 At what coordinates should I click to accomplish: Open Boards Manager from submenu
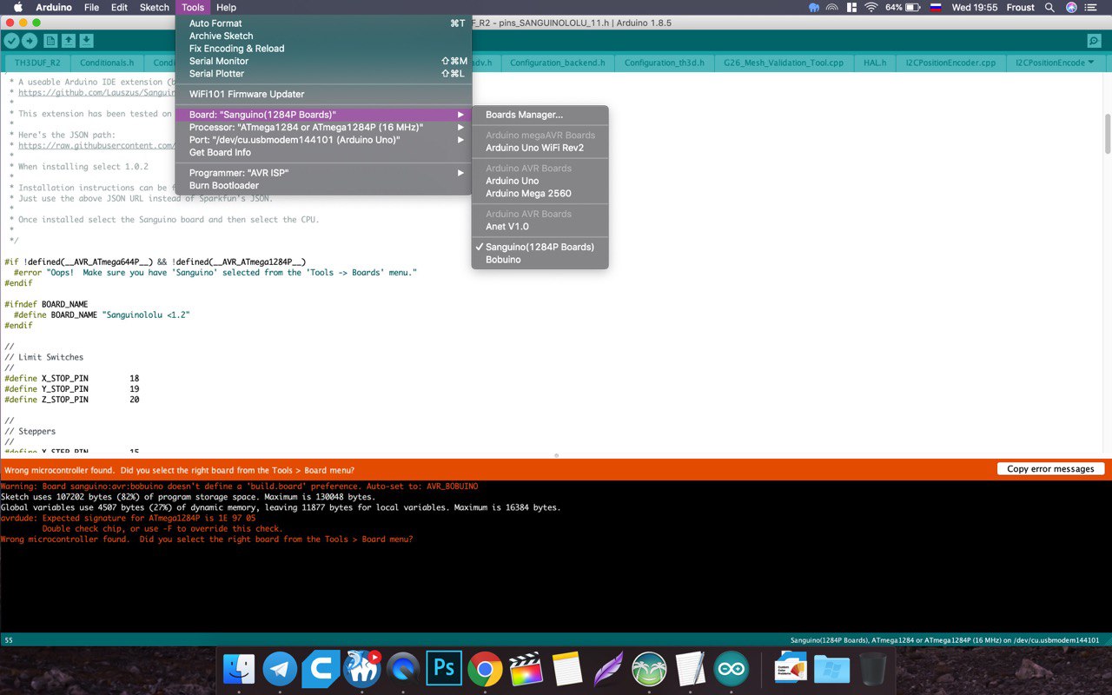tap(539, 115)
